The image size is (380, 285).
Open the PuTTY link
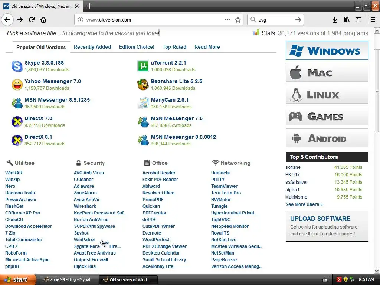(218, 179)
